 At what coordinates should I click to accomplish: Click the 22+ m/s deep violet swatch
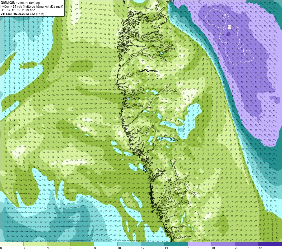coord(270,244)
